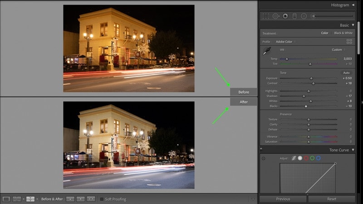Open the WB Custom preset dropdown
Screen dimensions: 363x204
[338, 50]
